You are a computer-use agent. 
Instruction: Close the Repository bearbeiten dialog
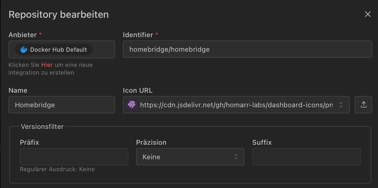coord(368,14)
